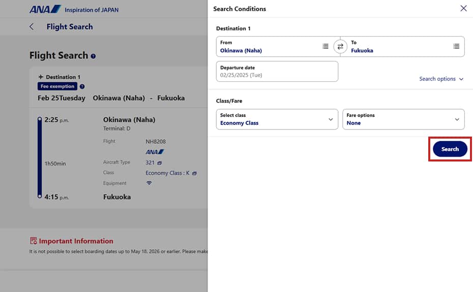
Task: Select the Departure date field
Action: pos(277,72)
